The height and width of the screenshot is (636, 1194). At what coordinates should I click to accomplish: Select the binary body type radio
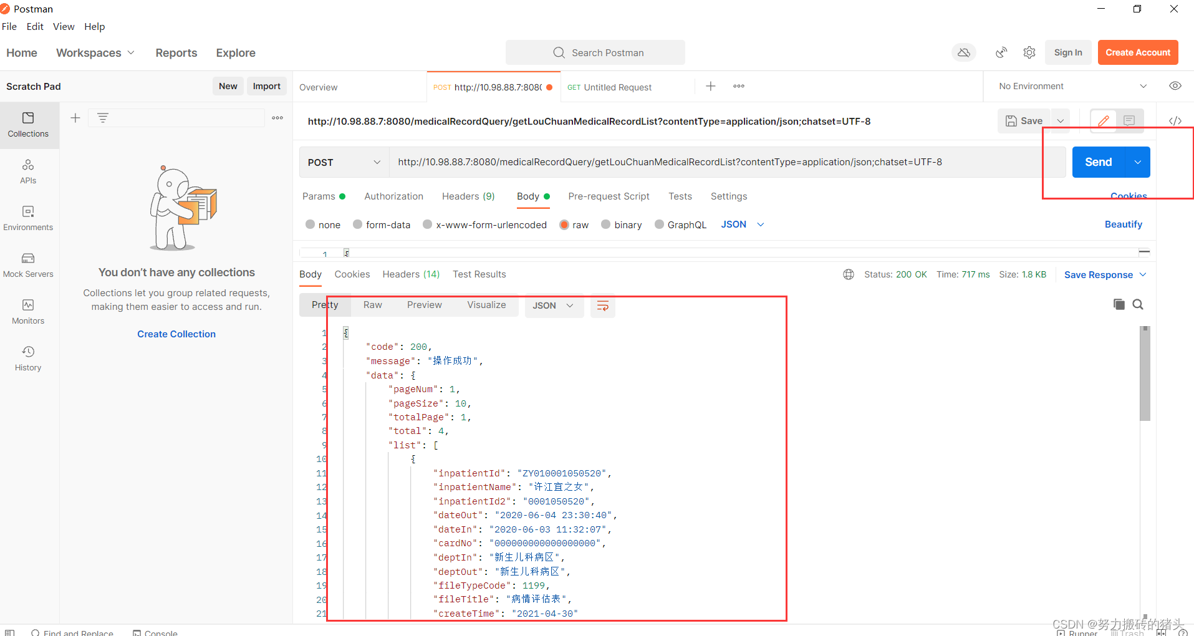[x=605, y=224]
